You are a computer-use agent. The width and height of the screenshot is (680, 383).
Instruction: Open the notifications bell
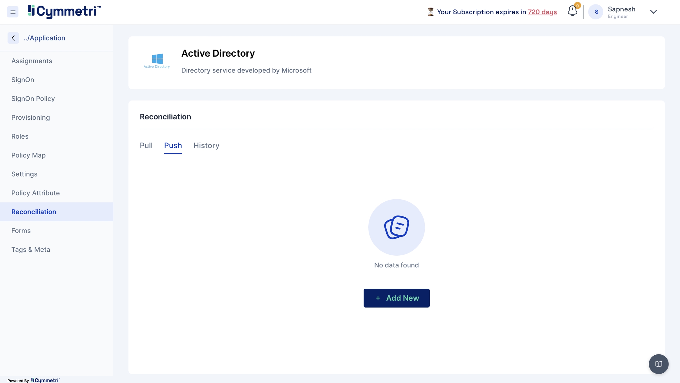[x=572, y=11]
